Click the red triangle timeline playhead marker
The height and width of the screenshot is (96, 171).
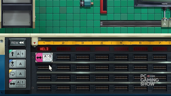click(34, 43)
